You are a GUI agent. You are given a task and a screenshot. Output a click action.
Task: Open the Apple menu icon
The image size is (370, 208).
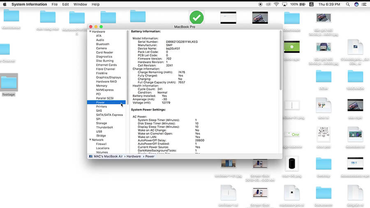[5, 4]
